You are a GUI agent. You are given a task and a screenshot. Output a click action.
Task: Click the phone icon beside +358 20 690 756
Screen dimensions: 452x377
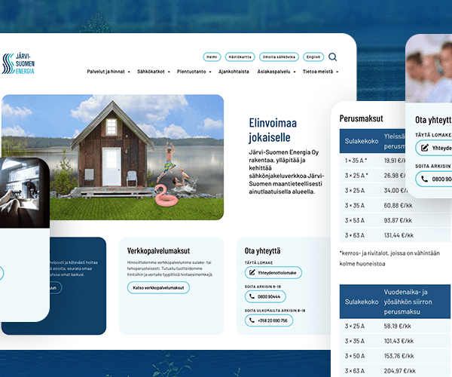pyautogui.click(x=252, y=320)
